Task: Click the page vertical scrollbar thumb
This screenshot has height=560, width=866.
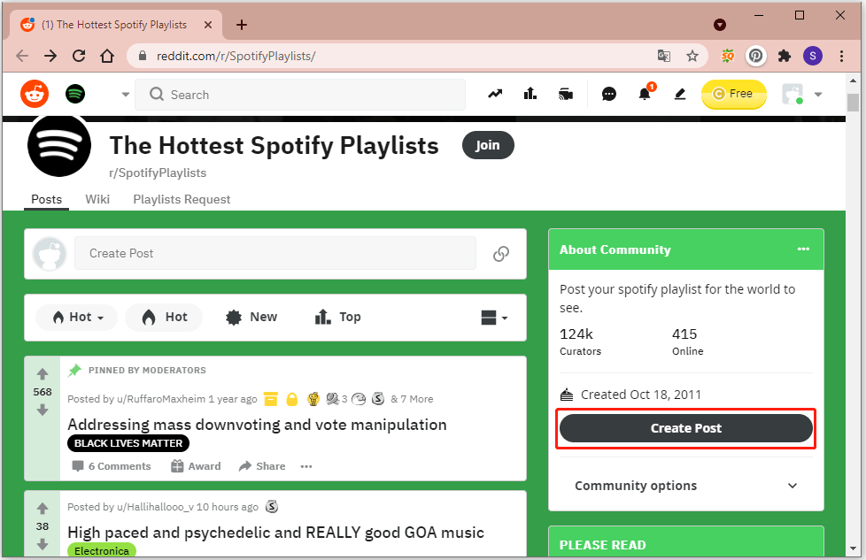Action: click(x=854, y=103)
